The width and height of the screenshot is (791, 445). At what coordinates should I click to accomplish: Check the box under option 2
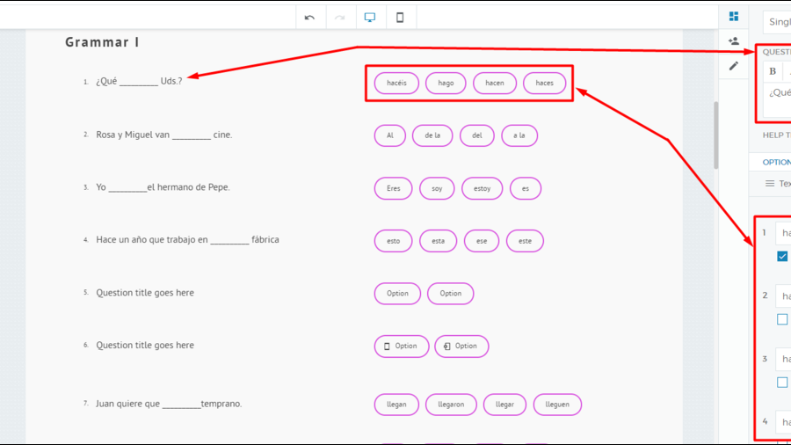[x=782, y=319]
